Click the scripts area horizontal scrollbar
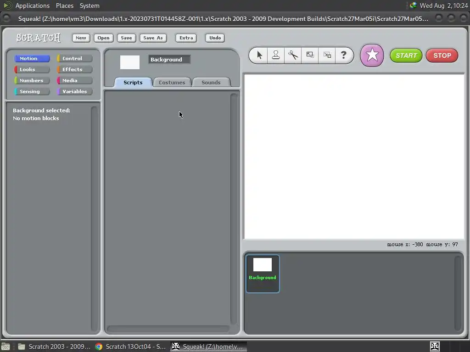 point(168,329)
